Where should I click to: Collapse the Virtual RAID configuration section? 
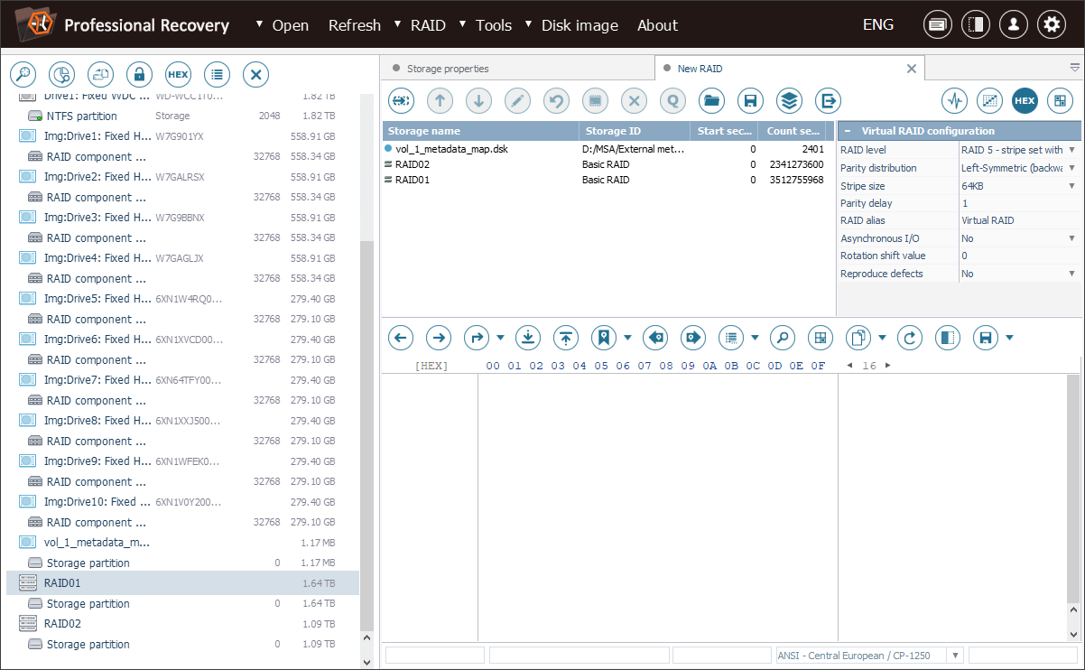848,131
